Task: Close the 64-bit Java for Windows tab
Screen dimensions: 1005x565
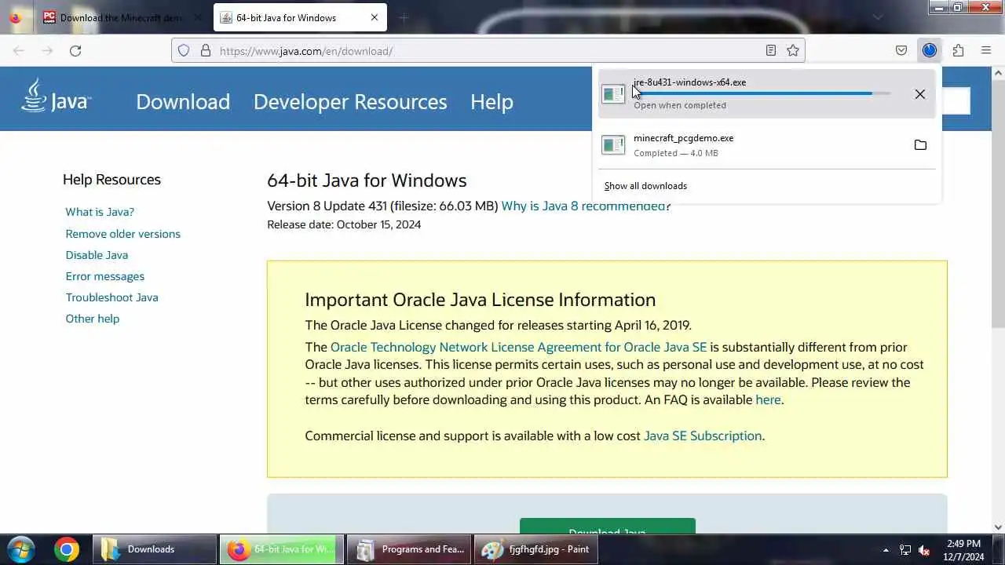Action: [x=374, y=17]
